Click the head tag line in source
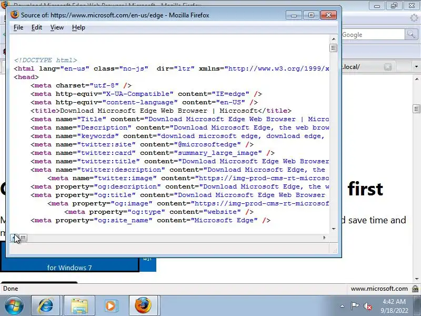 (x=26, y=77)
